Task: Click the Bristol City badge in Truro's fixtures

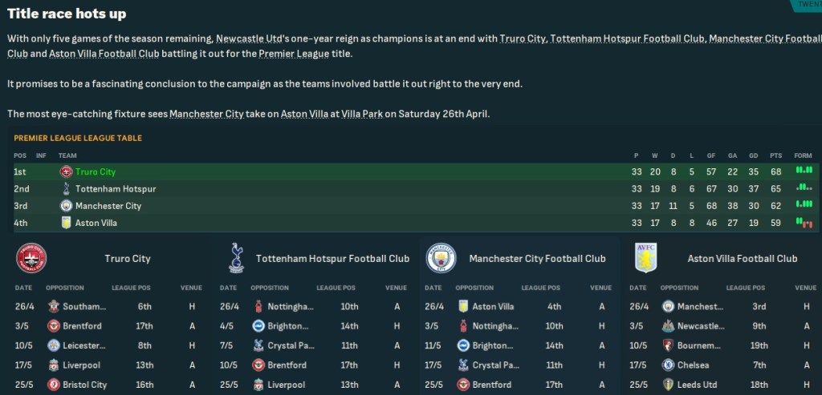Action: tap(55, 385)
